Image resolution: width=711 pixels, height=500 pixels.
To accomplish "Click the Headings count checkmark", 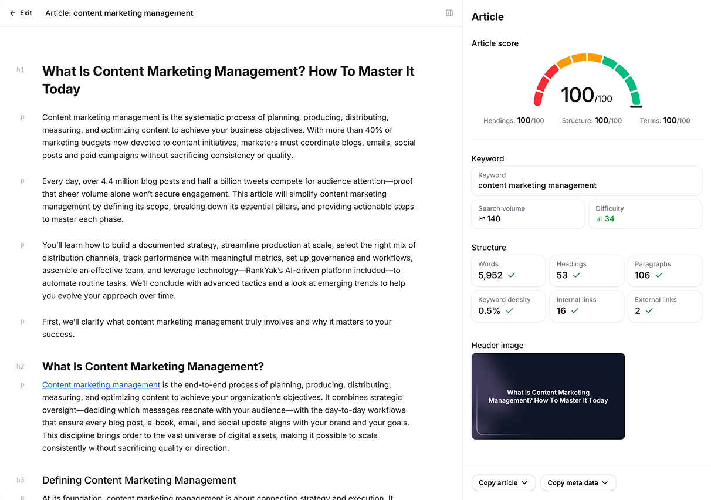I will coord(576,275).
